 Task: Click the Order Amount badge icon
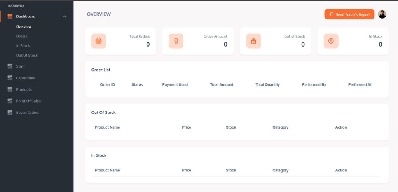176,41
